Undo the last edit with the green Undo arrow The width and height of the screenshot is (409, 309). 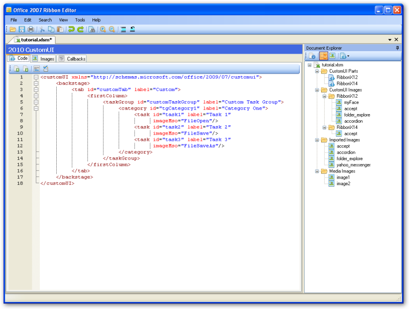tap(71, 29)
